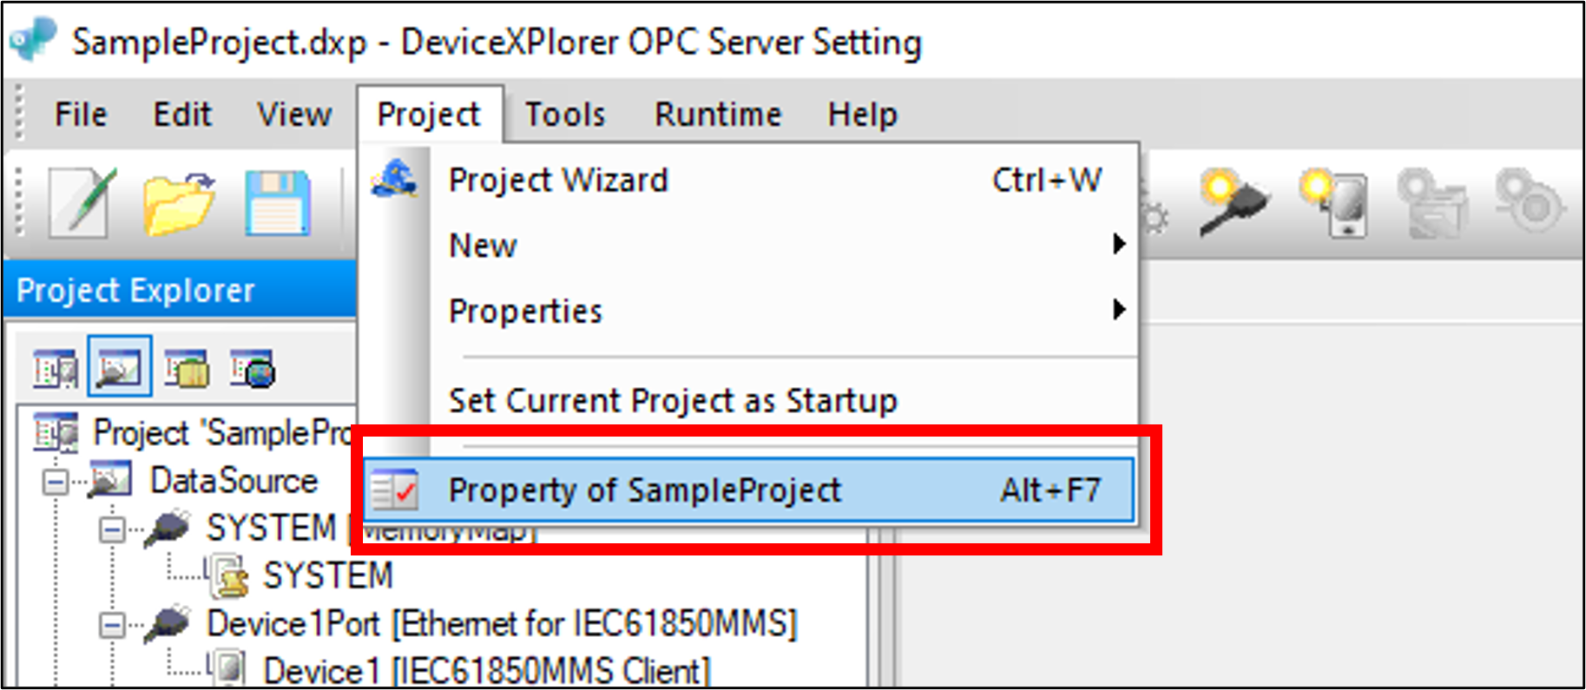The width and height of the screenshot is (1586, 690).
Task: Click the mobile device monitor toolbar icon
Action: [x=1337, y=202]
